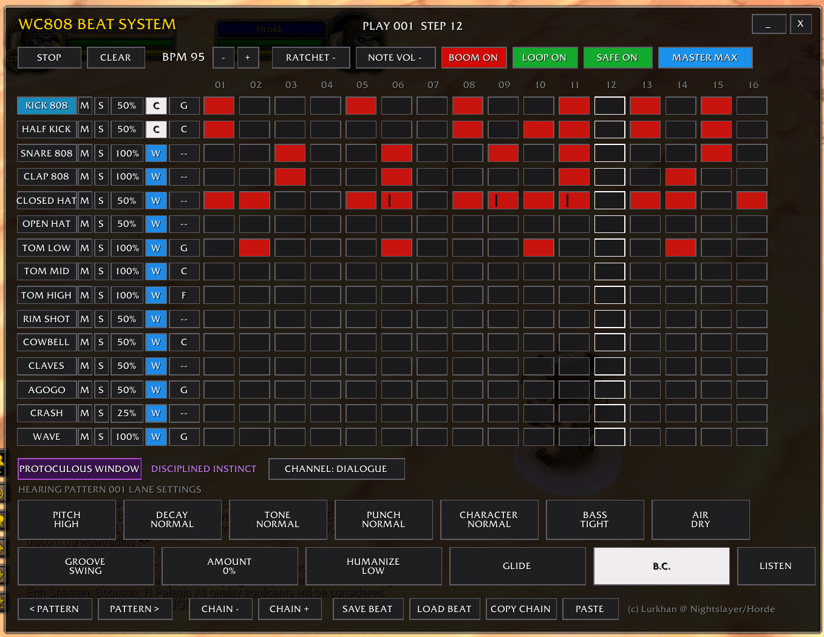Open CHANNEL: DIALOGUE selector
This screenshot has width=824, height=637.
pos(336,469)
